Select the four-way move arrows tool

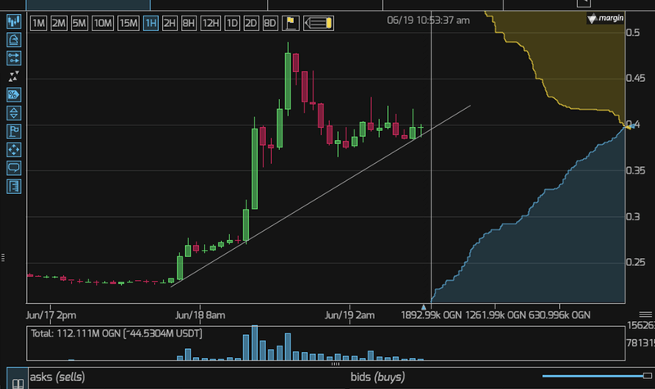(14, 150)
